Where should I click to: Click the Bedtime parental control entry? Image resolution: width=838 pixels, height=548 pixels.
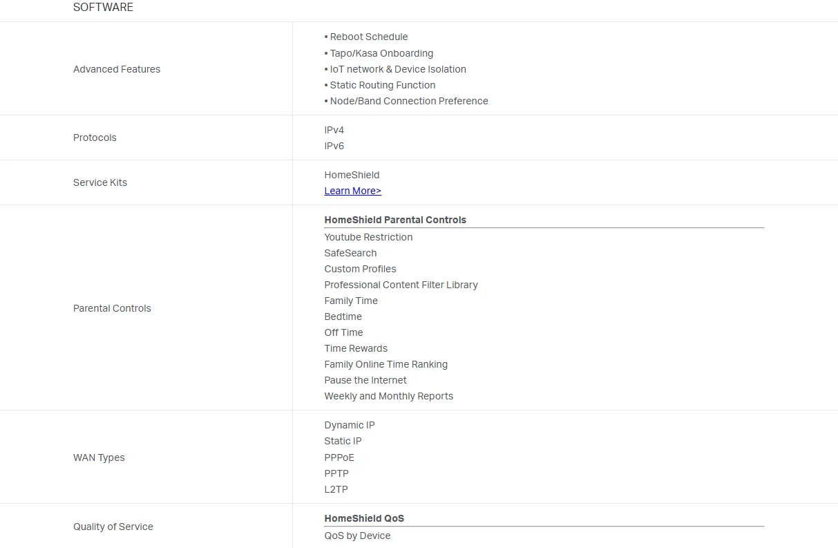coord(343,316)
